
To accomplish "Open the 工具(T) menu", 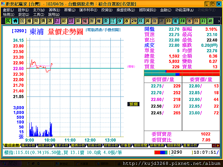I will click(x=39, y=14).
